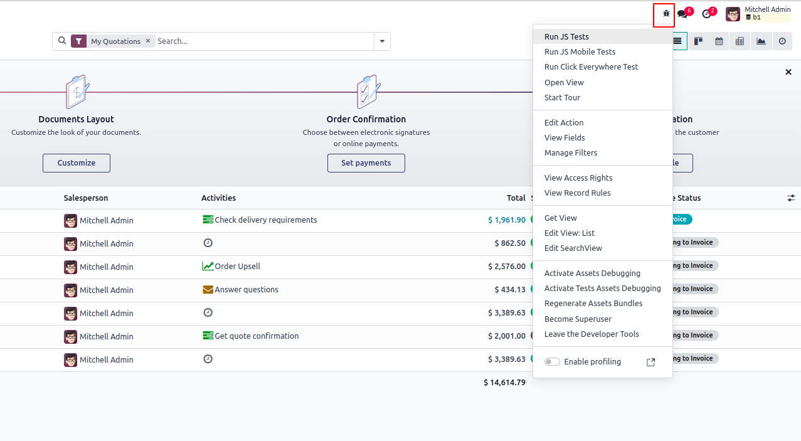Expand the search options dropdown arrow
Image resolution: width=801 pixels, height=441 pixels.
coord(383,41)
